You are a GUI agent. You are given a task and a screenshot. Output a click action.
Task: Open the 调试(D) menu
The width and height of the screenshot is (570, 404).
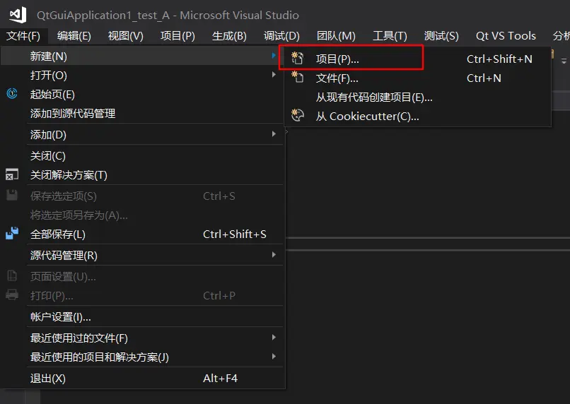[x=281, y=36]
